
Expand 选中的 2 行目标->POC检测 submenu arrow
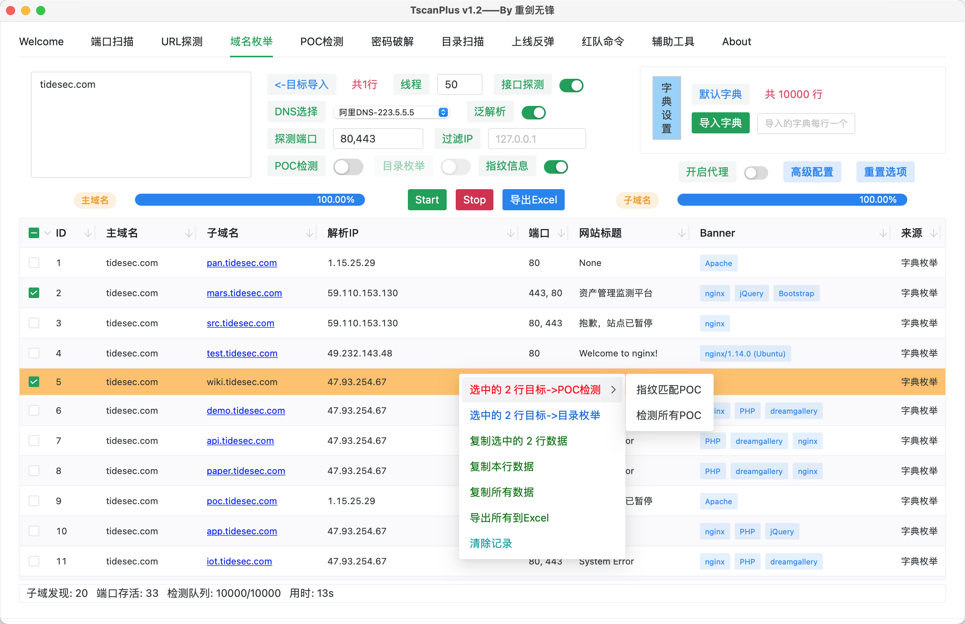(613, 389)
